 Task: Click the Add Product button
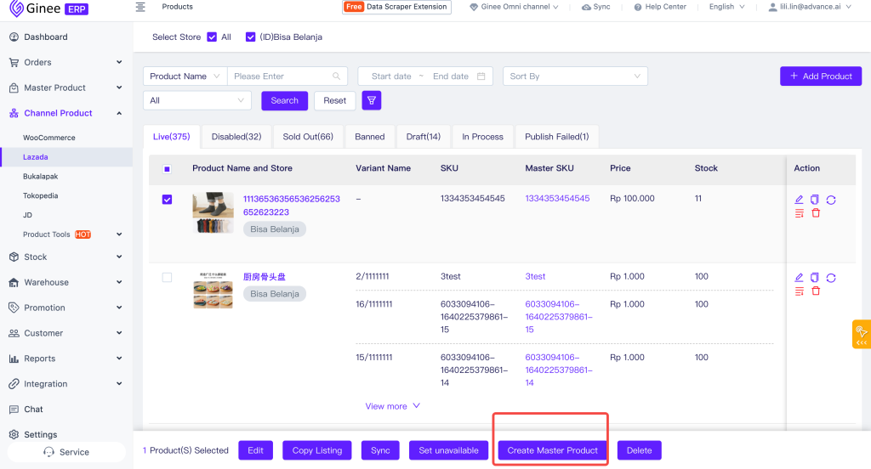click(821, 76)
